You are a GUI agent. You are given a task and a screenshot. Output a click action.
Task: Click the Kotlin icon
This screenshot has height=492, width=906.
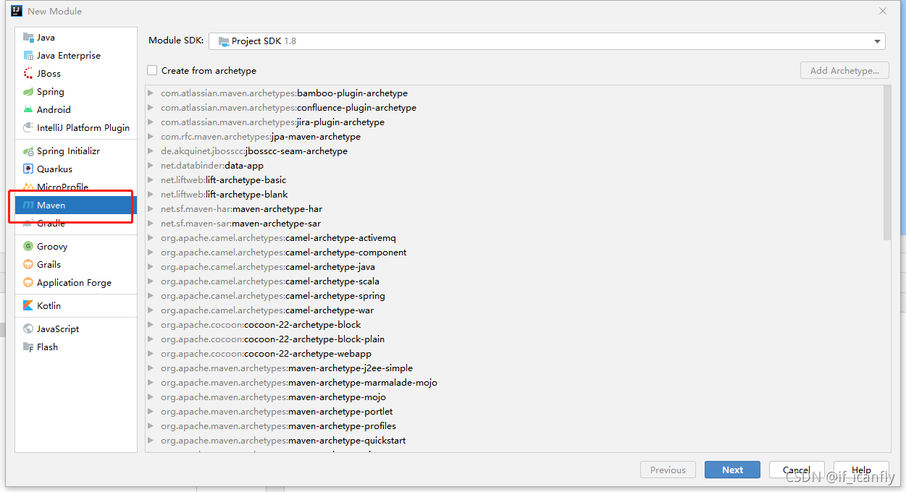tap(28, 306)
